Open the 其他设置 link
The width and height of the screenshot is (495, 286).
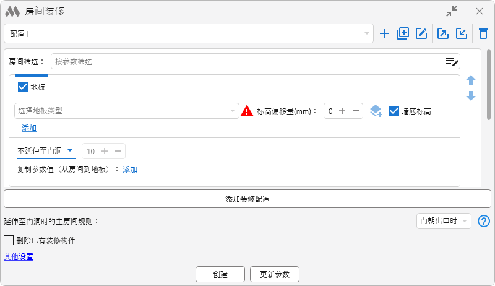coord(19,257)
